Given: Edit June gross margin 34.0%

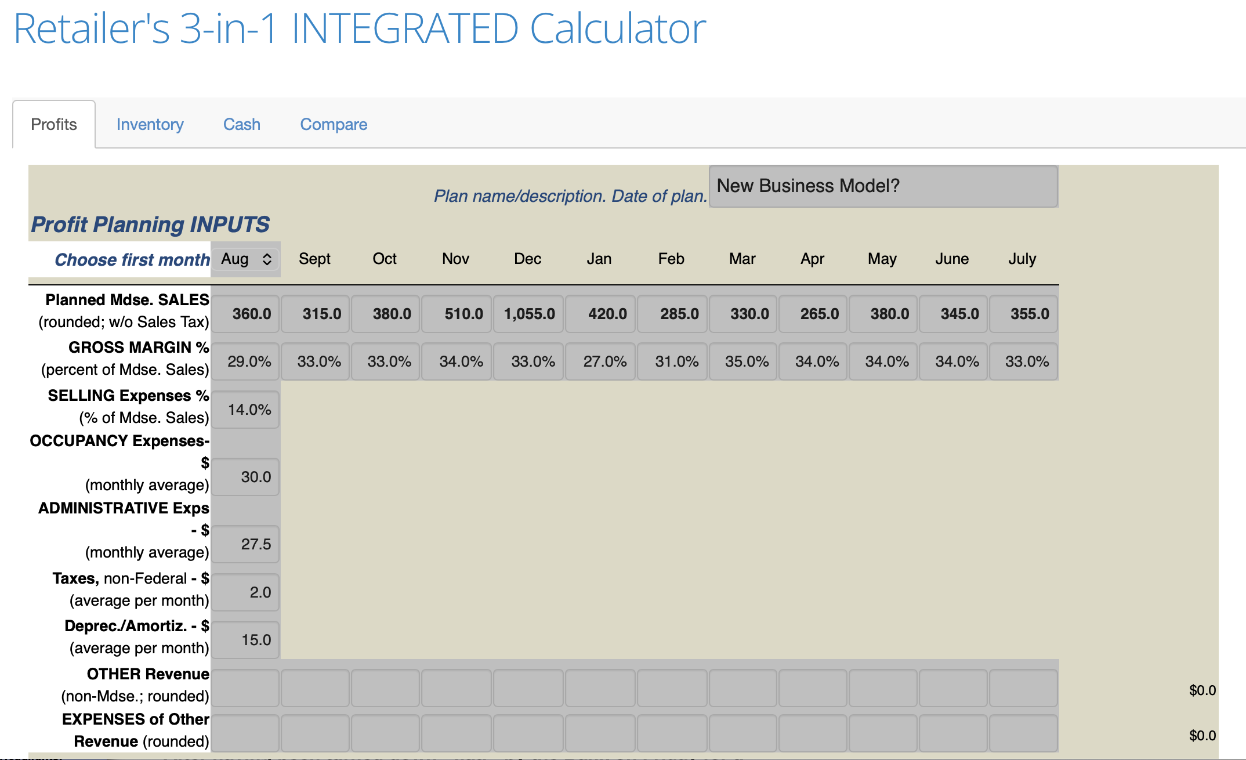Looking at the screenshot, I should tap(954, 361).
